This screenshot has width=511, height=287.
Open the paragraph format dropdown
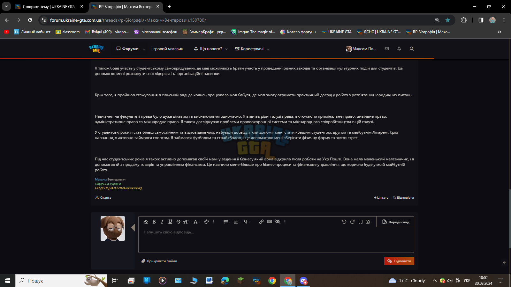pos(247,222)
